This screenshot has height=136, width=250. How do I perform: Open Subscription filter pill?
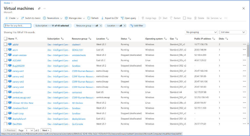(52, 26)
